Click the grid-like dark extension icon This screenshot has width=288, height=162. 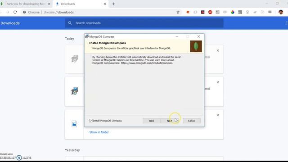[240, 12]
